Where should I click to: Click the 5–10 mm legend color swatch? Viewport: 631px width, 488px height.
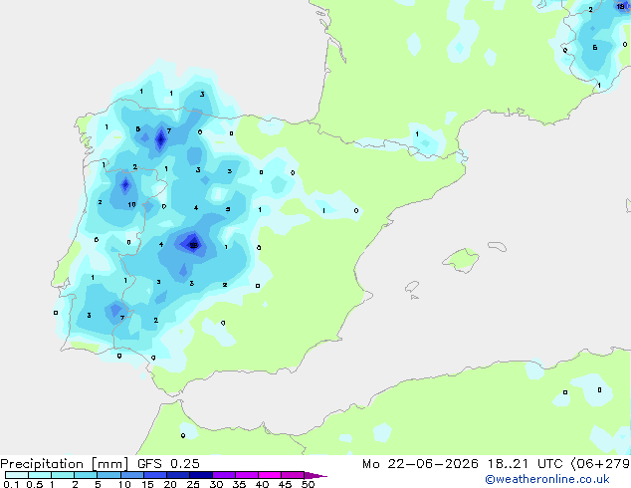click(x=109, y=475)
